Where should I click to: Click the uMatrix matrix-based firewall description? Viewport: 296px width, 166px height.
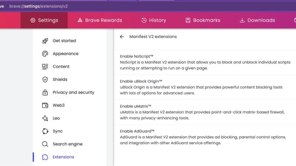[202, 115]
